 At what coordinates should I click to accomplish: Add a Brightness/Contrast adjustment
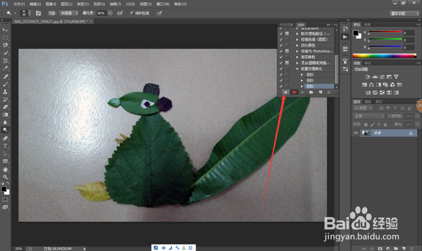368,77
